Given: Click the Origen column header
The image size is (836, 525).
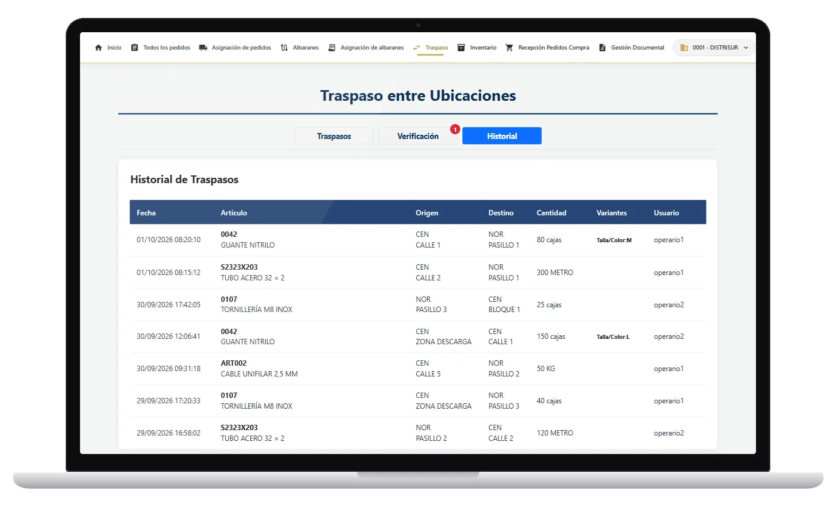Looking at the screenshot, I should pyautogui.click(x=427, y=213).
